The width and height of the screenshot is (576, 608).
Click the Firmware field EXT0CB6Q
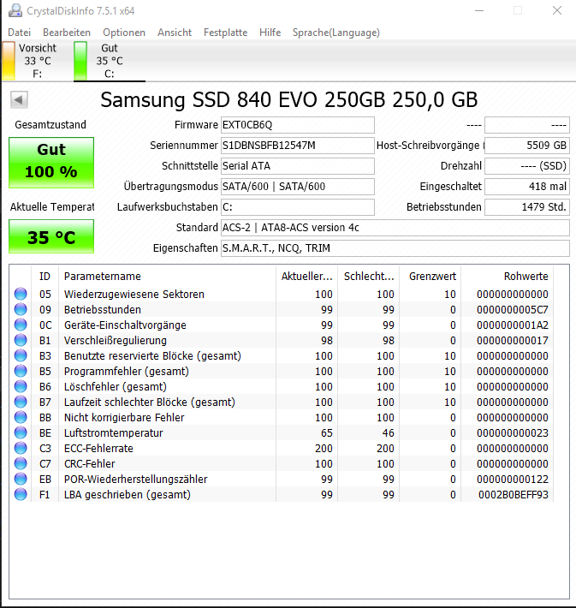(298, 125)
